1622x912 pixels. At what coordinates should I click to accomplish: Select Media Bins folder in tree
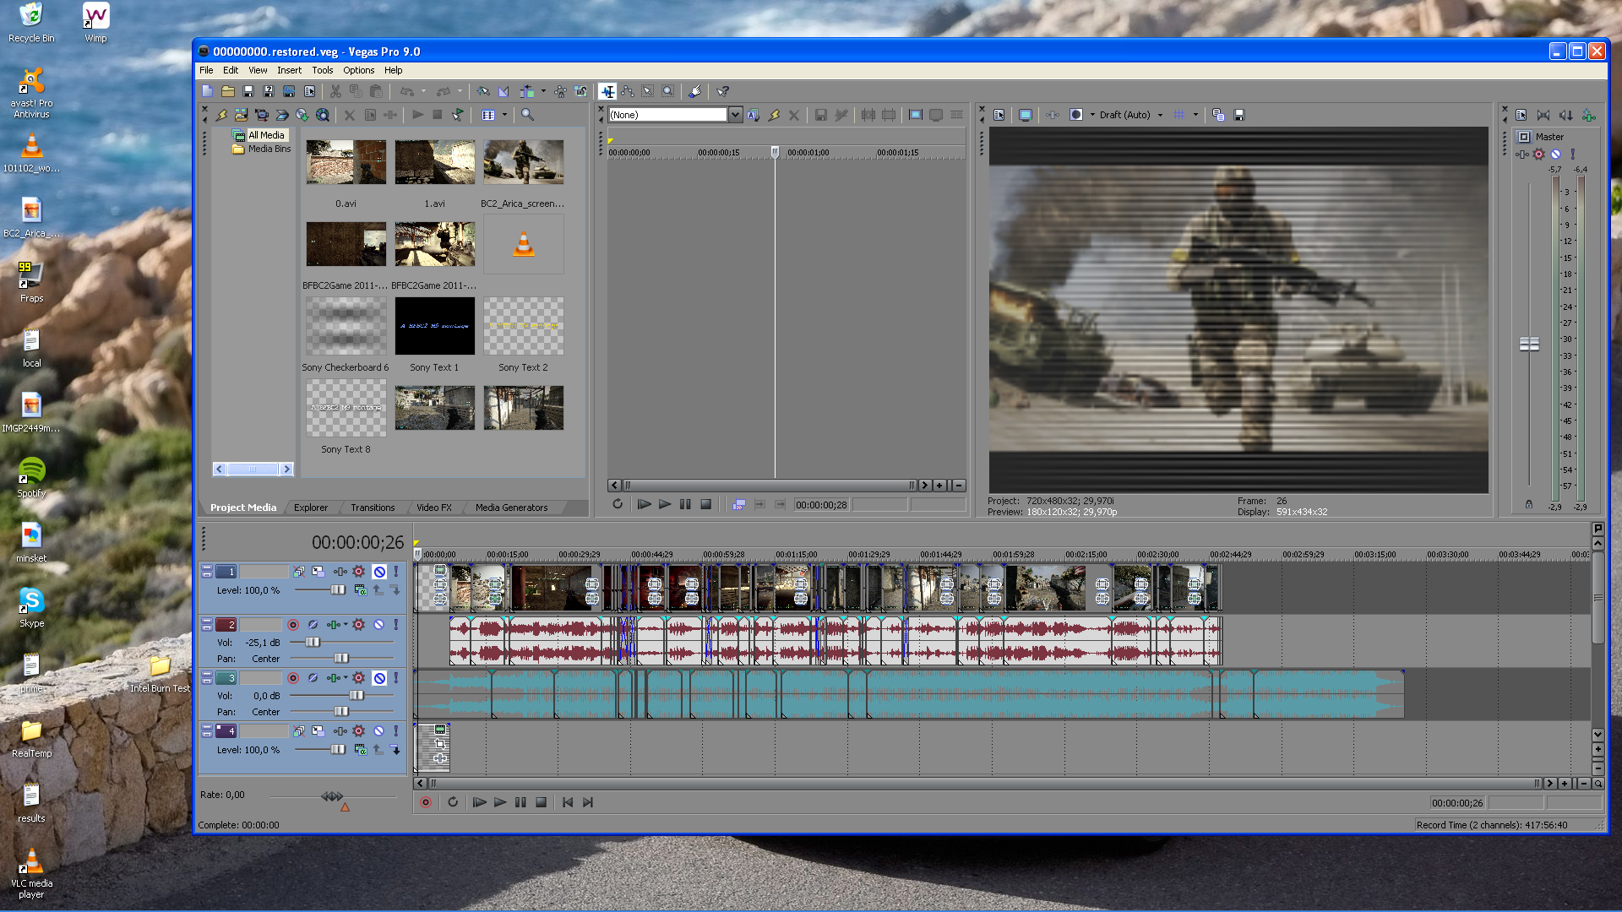tap(269, 149)
